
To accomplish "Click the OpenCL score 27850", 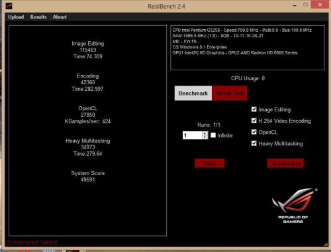I will (87, 115).
